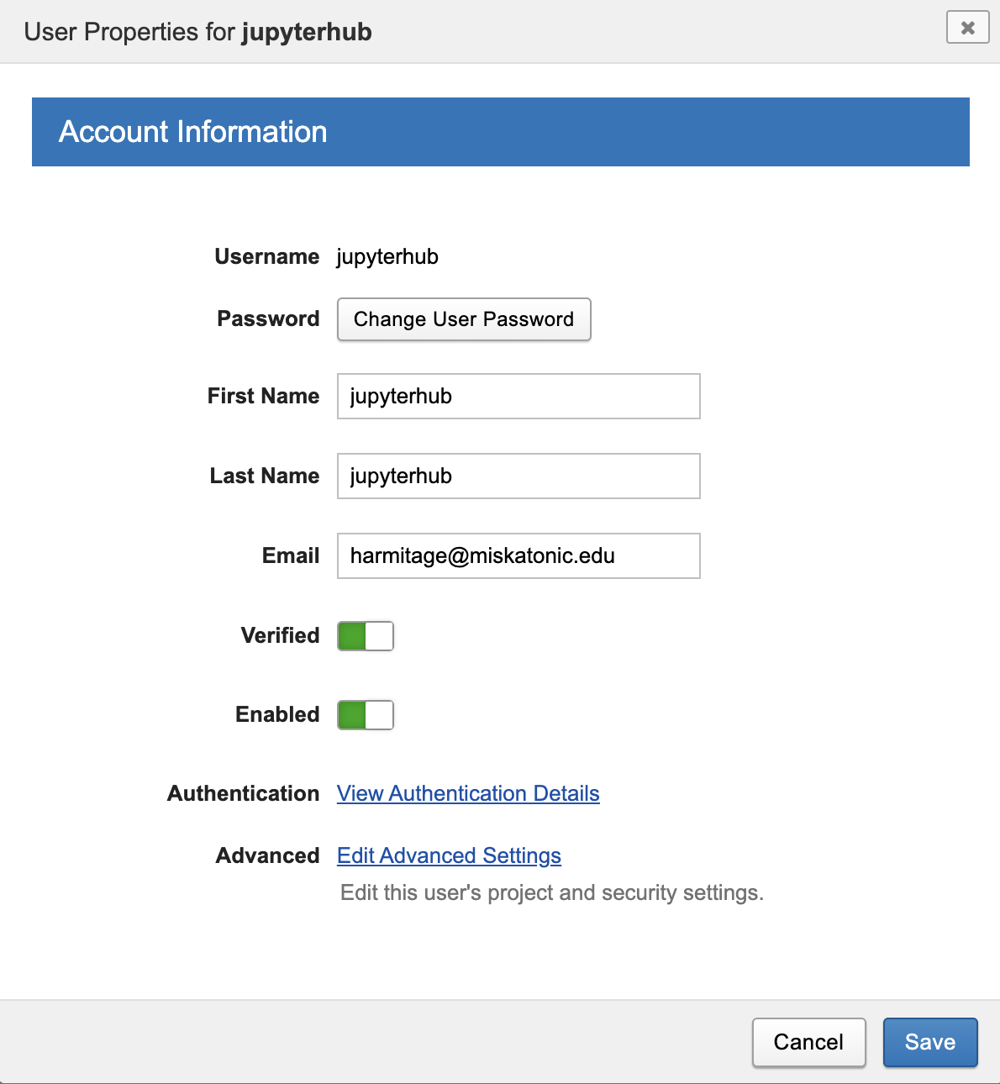Click the Enabled label text
1000x1084 pixels.
coord(277,714)
